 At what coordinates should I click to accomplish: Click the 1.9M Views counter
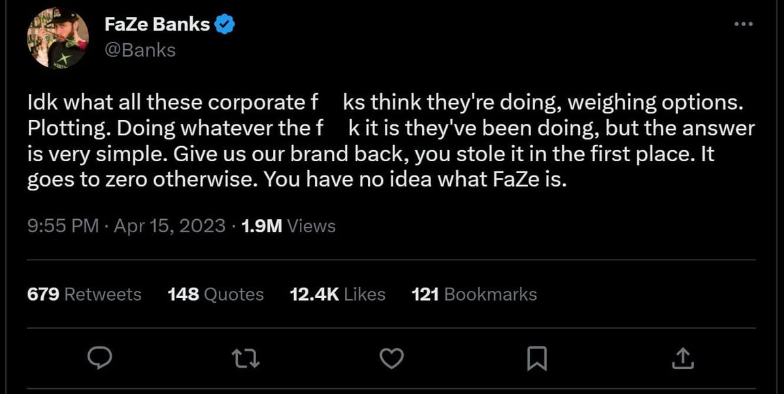click(x=287, y=226)
